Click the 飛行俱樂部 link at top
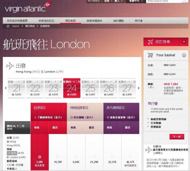The image size is (190, 171). (x=94, y=1)
